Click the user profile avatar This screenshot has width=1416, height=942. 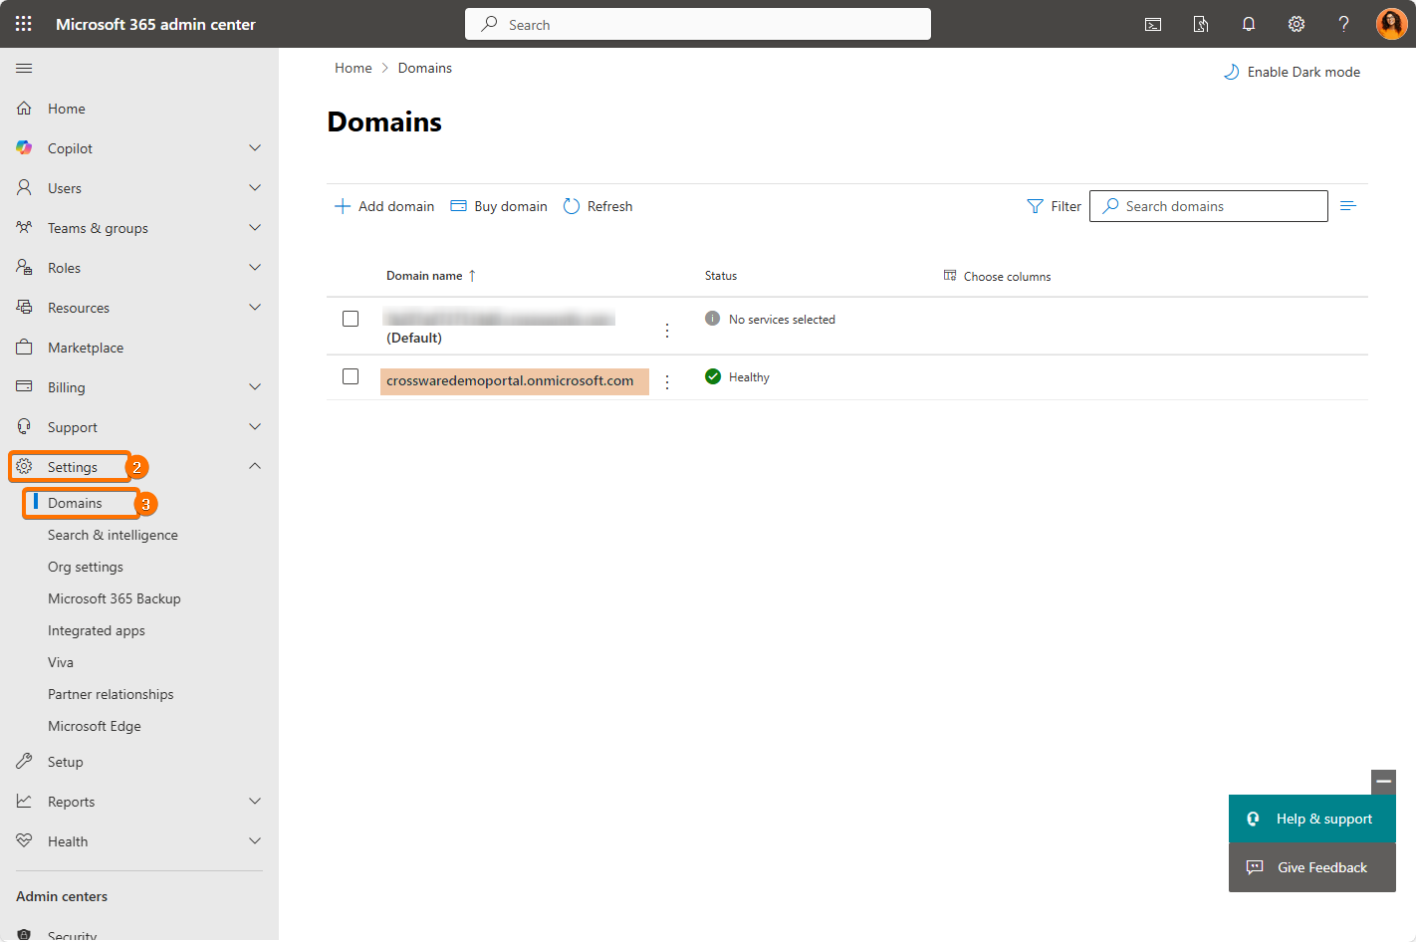coord(1391,24)
